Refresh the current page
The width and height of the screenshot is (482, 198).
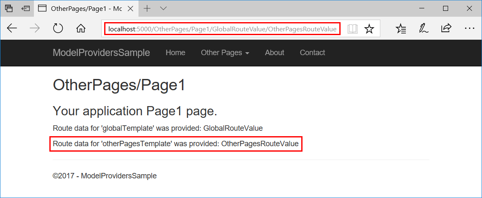tap(58, 28)
